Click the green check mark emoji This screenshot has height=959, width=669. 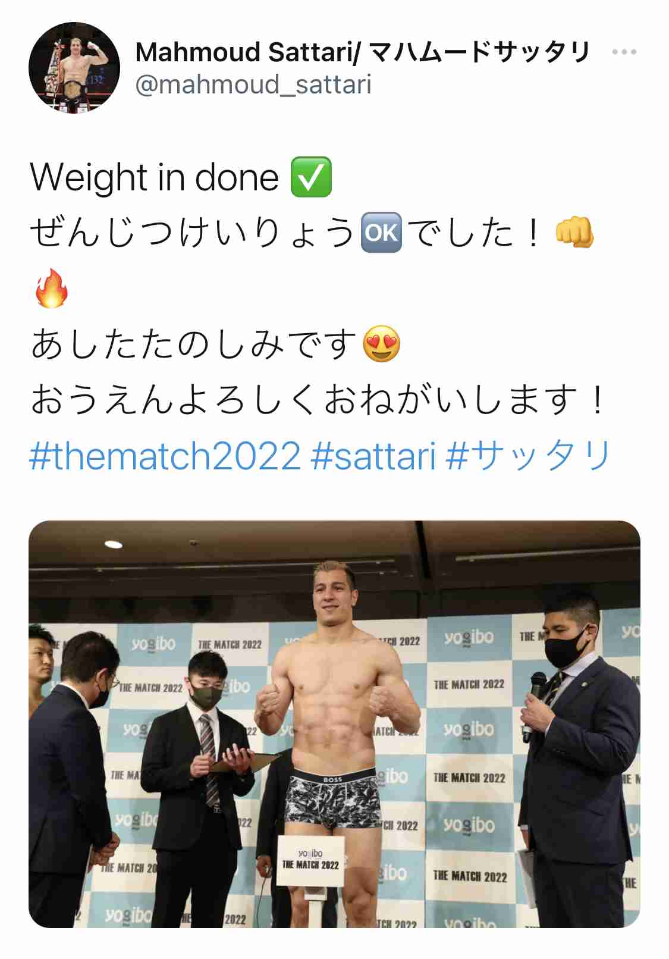(x=311, y=177)
